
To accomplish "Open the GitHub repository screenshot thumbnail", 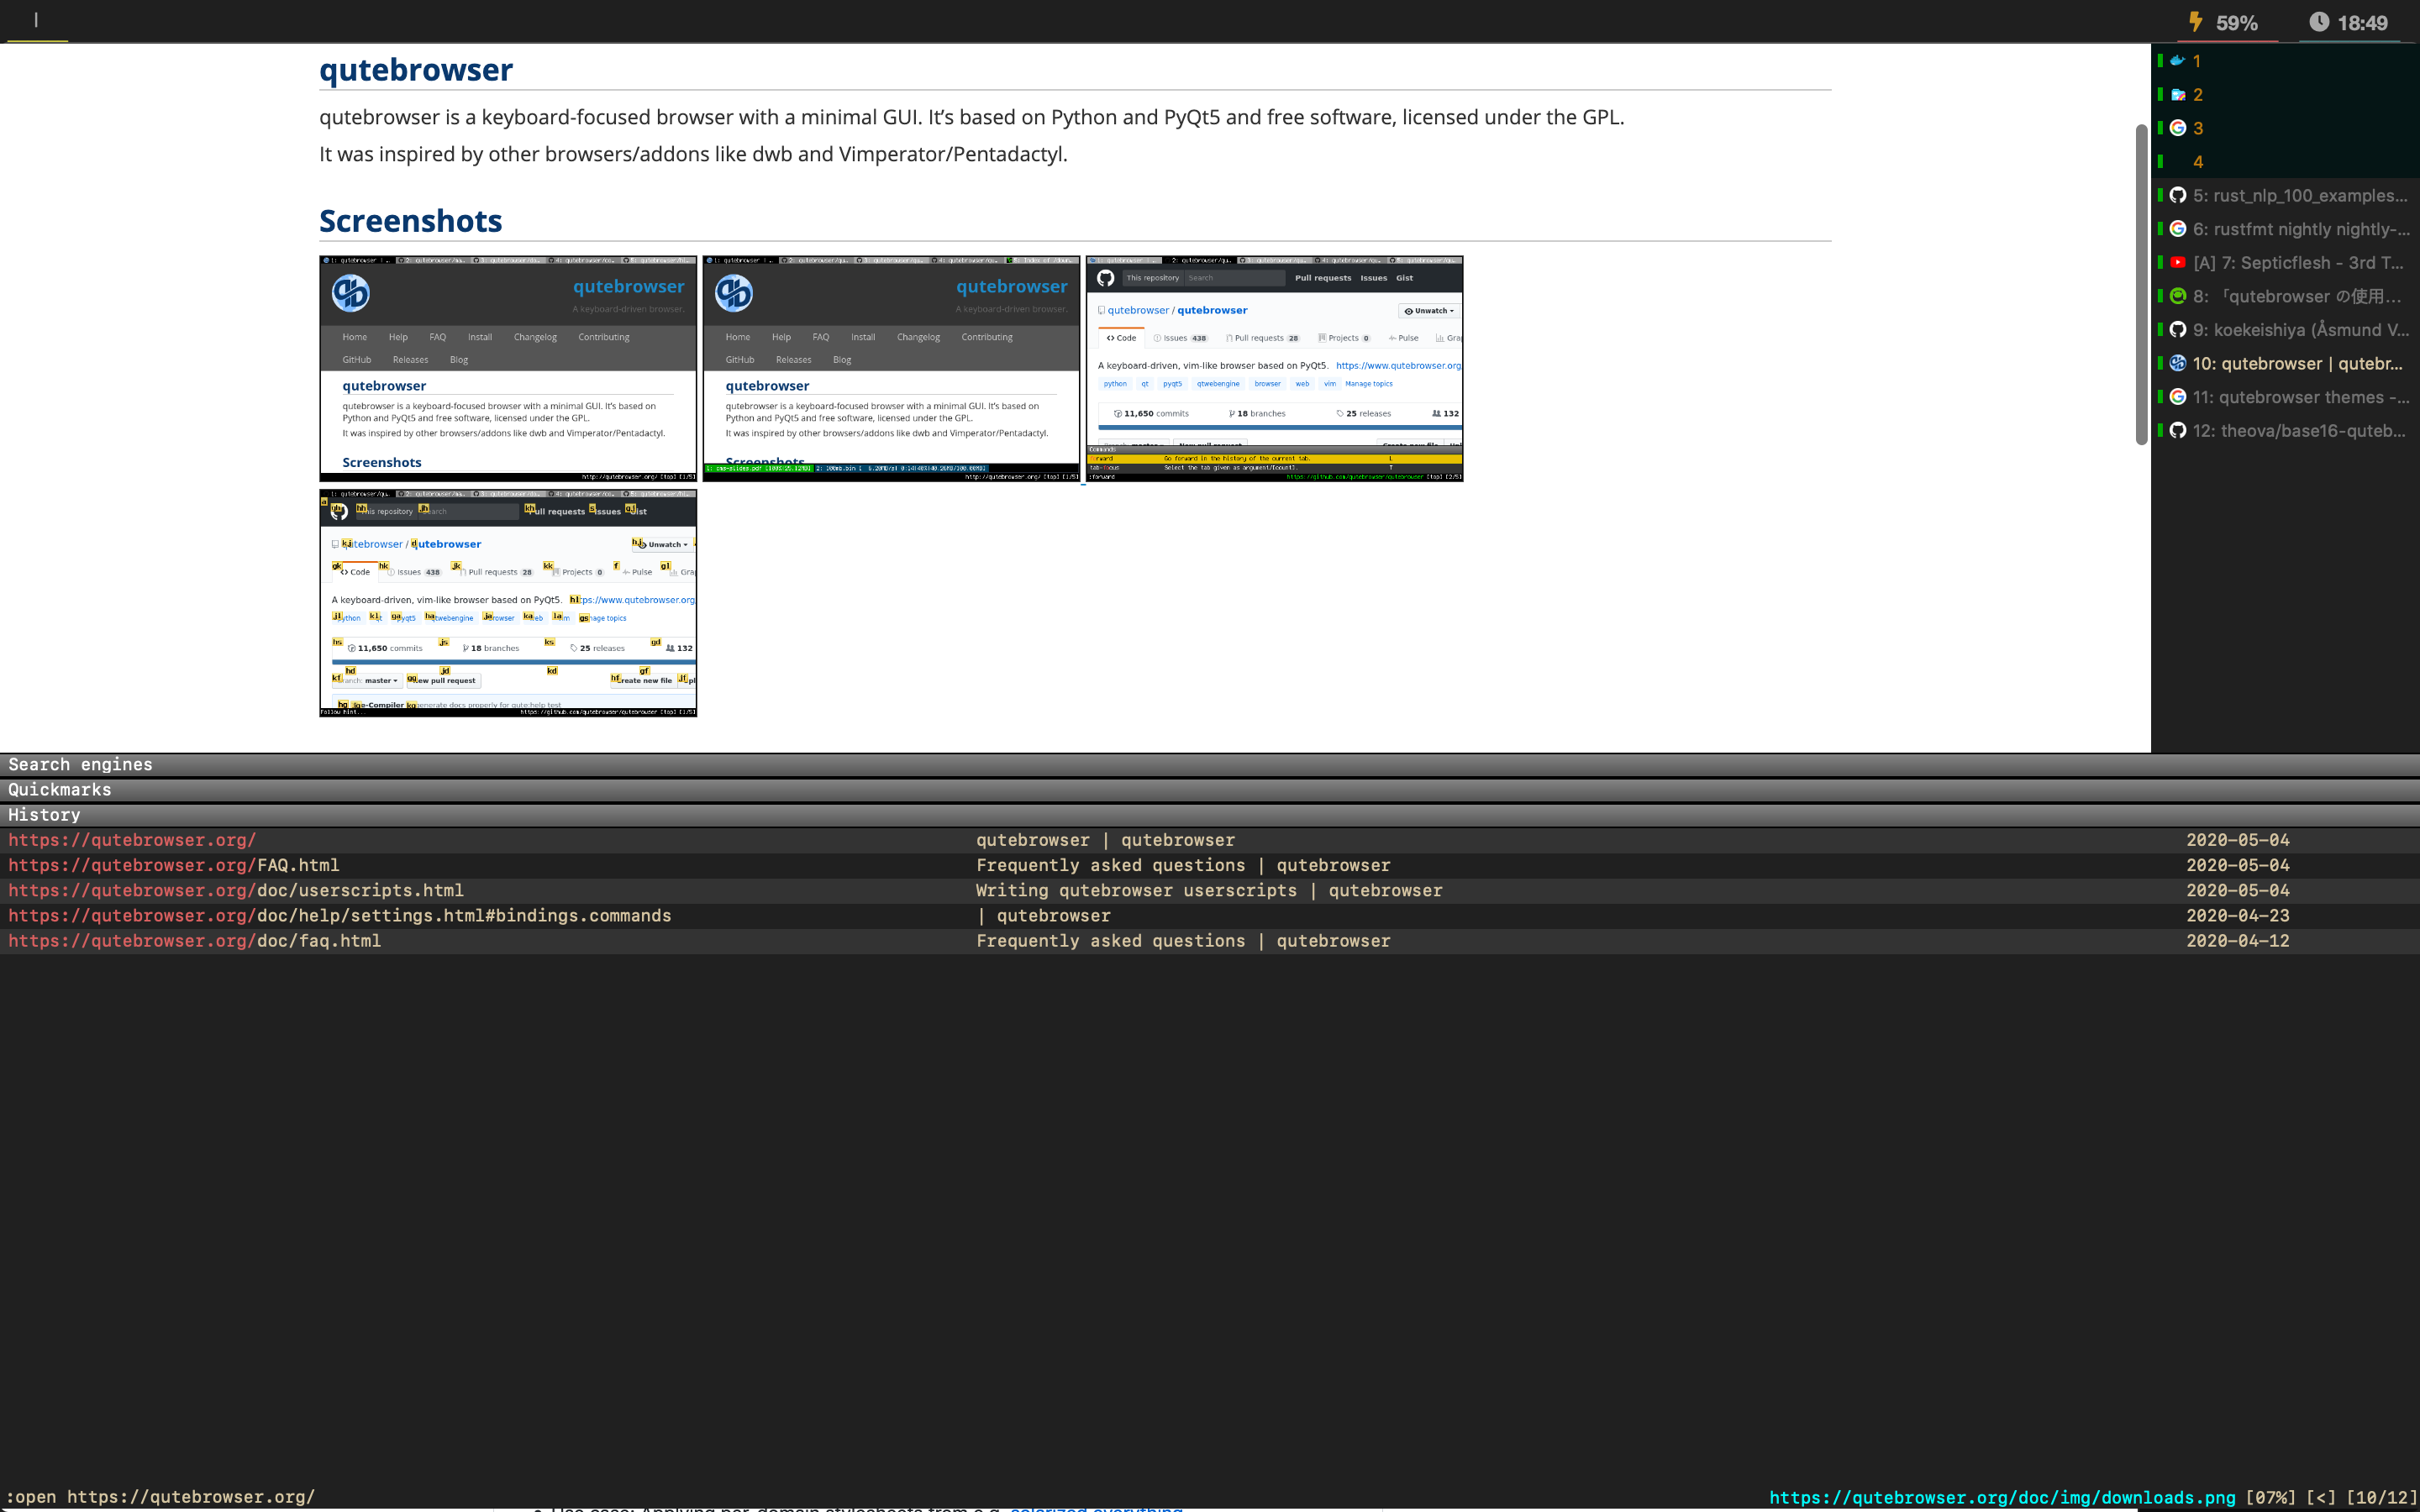I will coord(1275,368).
